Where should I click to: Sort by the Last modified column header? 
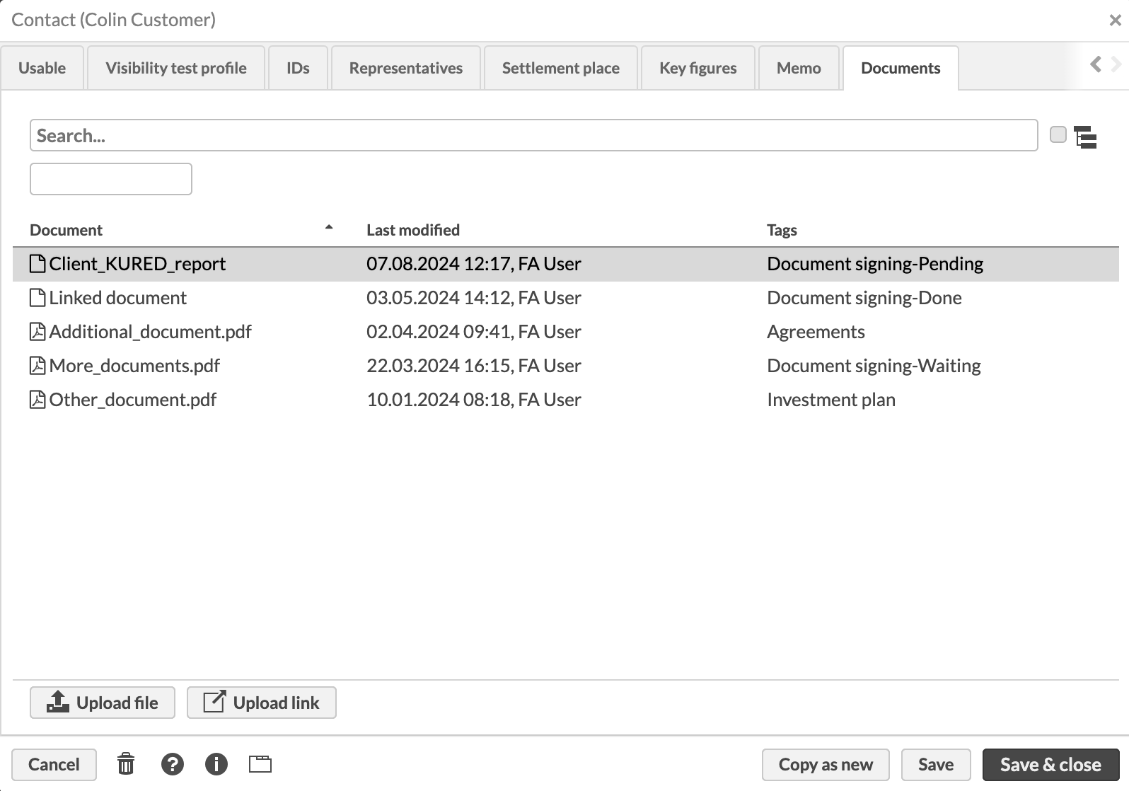pos(413,230)
